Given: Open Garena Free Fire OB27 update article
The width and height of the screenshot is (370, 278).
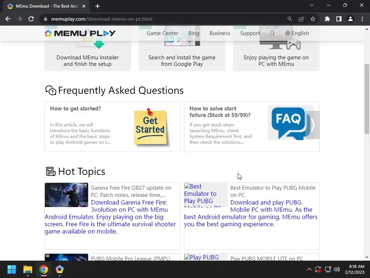Looking at the screenshot, I should coord(131,191).
